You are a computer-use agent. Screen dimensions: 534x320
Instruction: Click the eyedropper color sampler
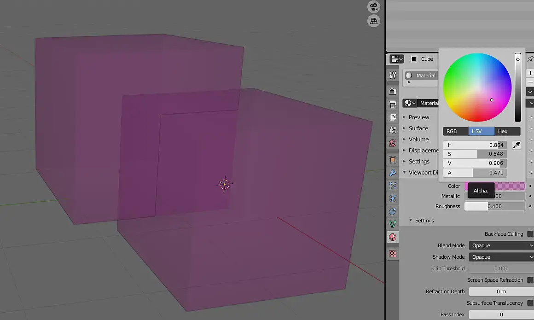(x=517, y=145)
